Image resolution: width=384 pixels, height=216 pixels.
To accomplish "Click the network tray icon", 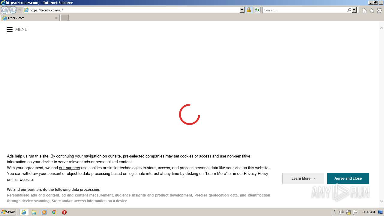I will [348, 212].
